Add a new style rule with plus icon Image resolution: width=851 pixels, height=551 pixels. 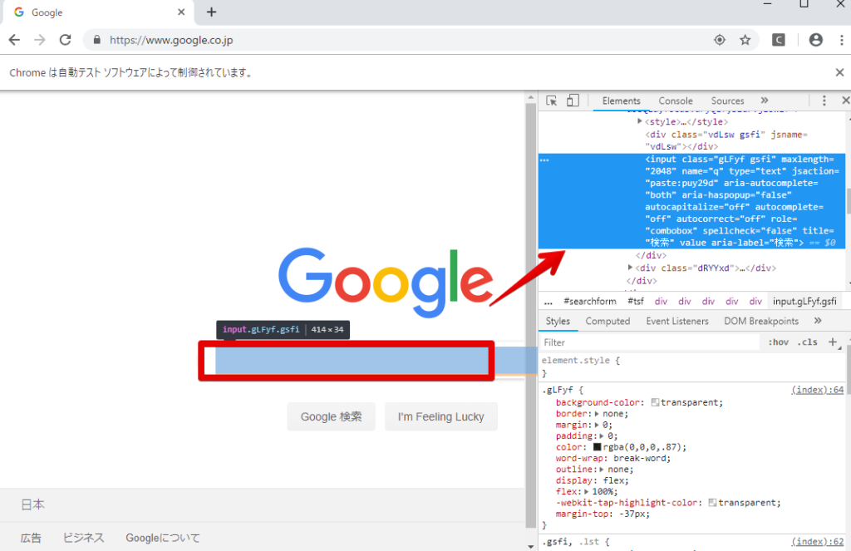pos(833,342)
